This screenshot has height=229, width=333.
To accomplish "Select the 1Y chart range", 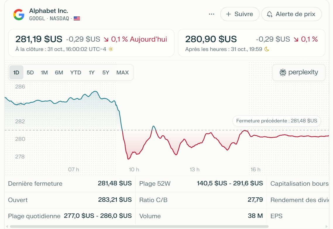I will [91, 72].
